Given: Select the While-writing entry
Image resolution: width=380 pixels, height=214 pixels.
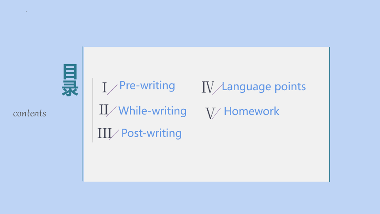Looking at the screenshot, I should 152,111.
